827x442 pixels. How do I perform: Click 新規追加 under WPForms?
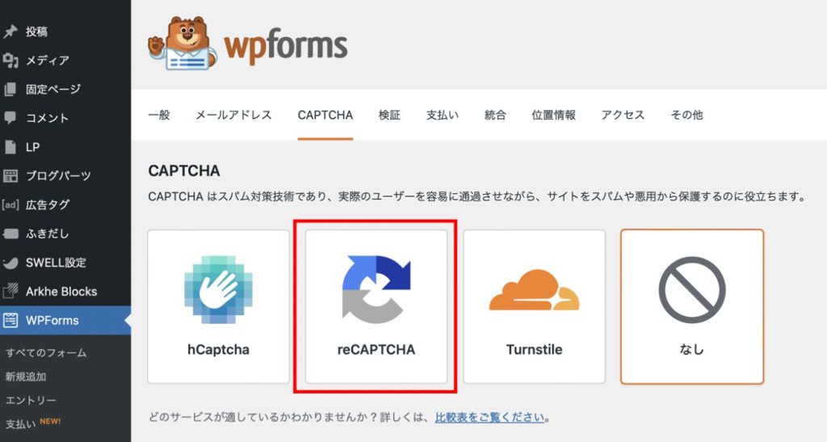click(x=26, y=377)
